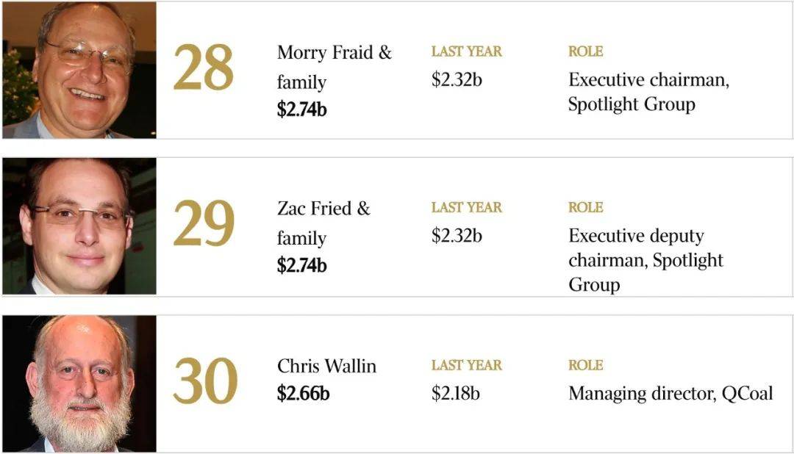This screenshot has height=454, width=794.
Task: Click $2.32b last year value in rank 29 row
Action: [x=457, y=235]
